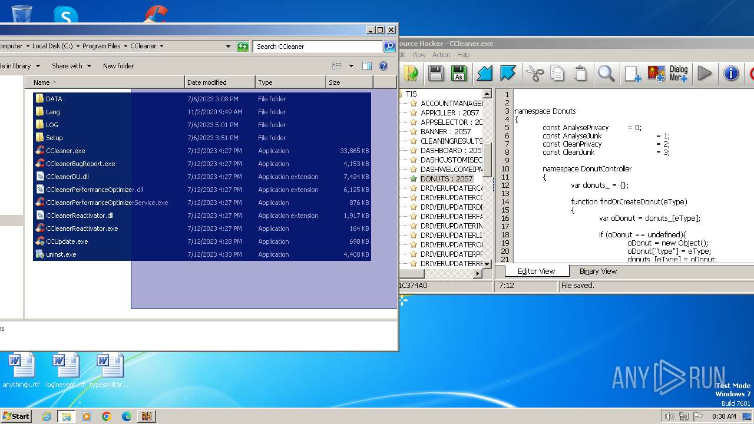Select the ACCOUNTMANAGER tree item
The height and width of the screenshot is (424, 754).
[x=451, y=103]
